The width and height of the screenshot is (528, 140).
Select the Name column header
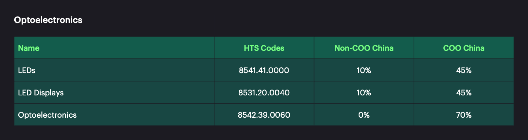point(29,48)
